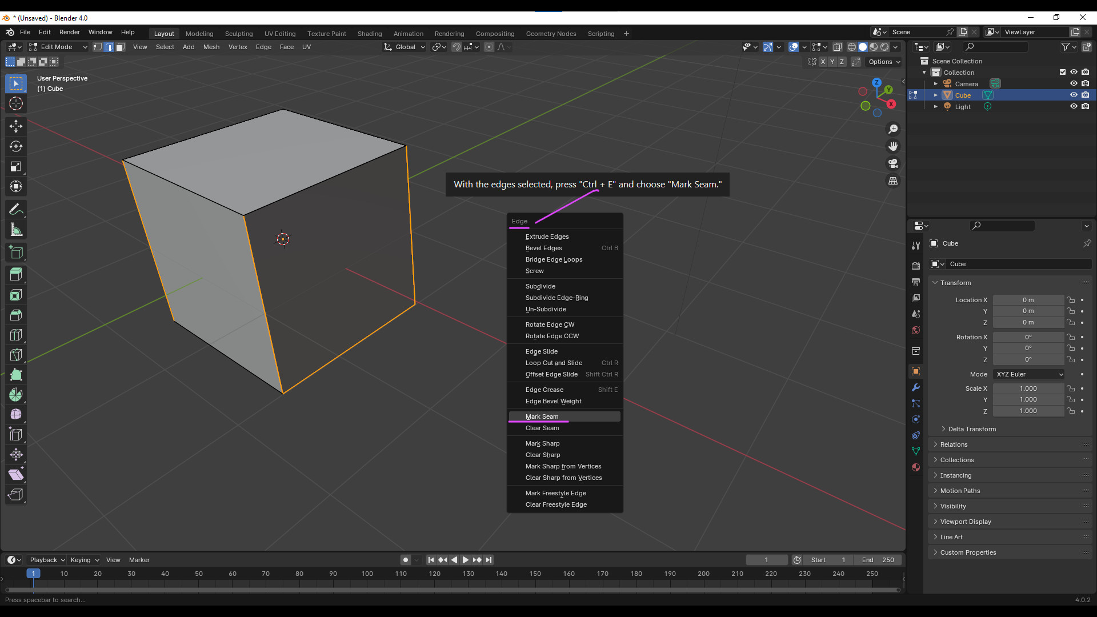Toggle snapping magnet
The height and width of the screenshot is (617, 1097).
point(457,47)
